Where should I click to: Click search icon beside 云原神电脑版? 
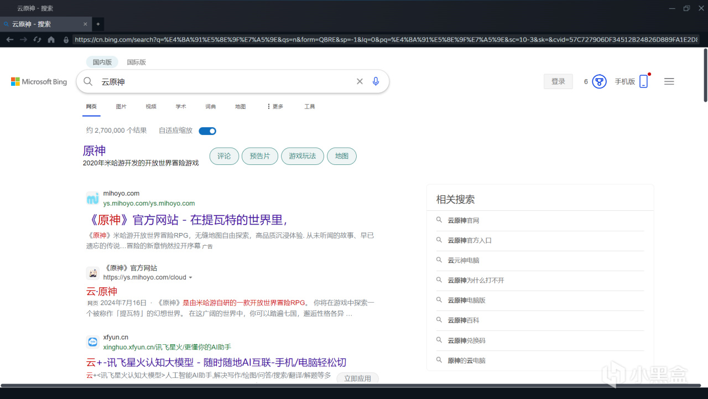tap(439, 300)
